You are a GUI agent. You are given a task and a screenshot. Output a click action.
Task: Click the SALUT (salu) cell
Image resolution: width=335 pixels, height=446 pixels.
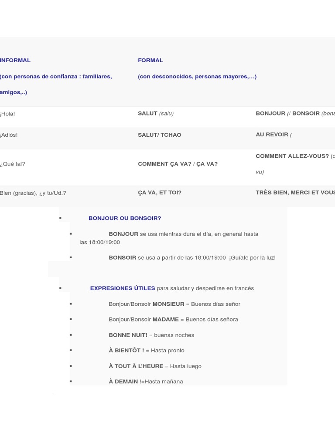click(156, 114)
